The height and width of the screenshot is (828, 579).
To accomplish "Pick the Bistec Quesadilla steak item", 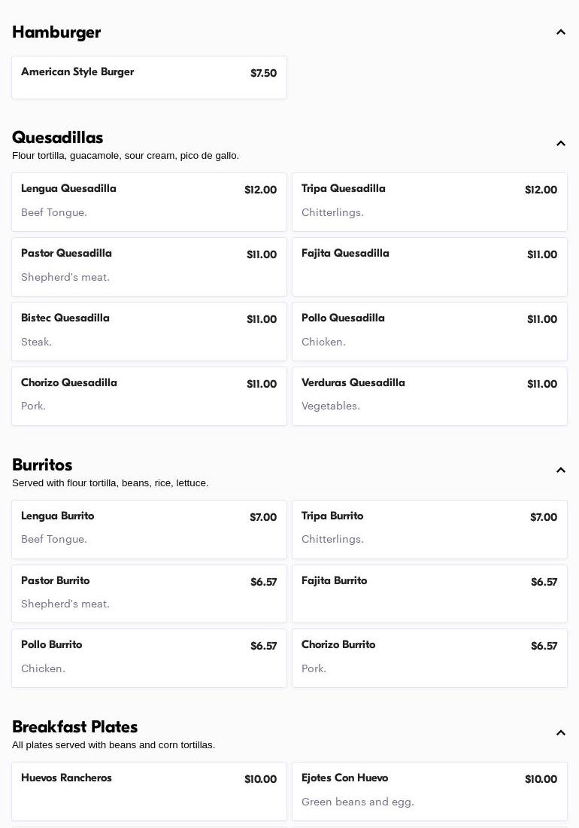I will (x=149, y=331).
